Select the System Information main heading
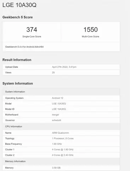This screenshot has height=171, width=130. click(x=18, y=83)
